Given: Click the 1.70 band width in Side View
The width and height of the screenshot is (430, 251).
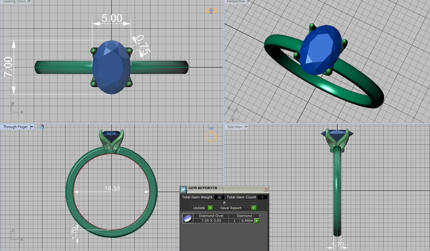Looking at the screenshot, I should pyautogui.click(x=338, y=244).
